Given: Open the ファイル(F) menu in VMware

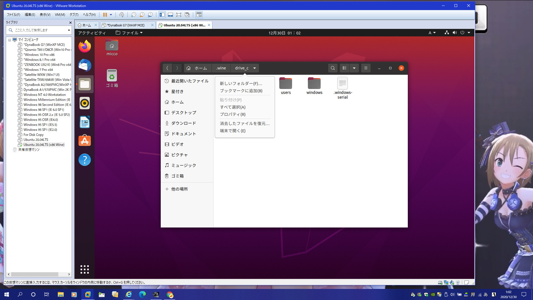Looking at the screenshot, I should (13, 15).
